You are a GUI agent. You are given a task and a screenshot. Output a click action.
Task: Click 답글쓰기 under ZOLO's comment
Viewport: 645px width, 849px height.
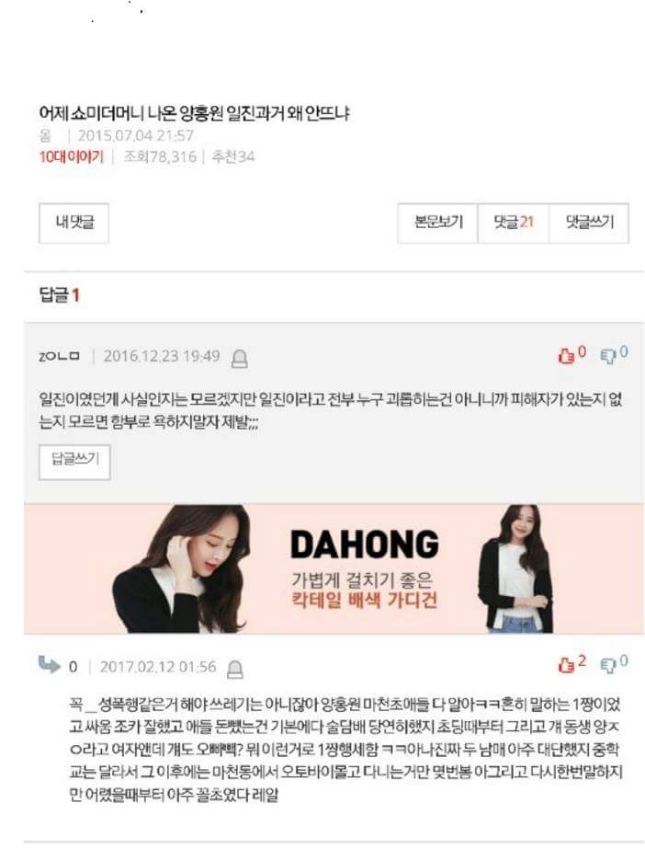(74, 462)
